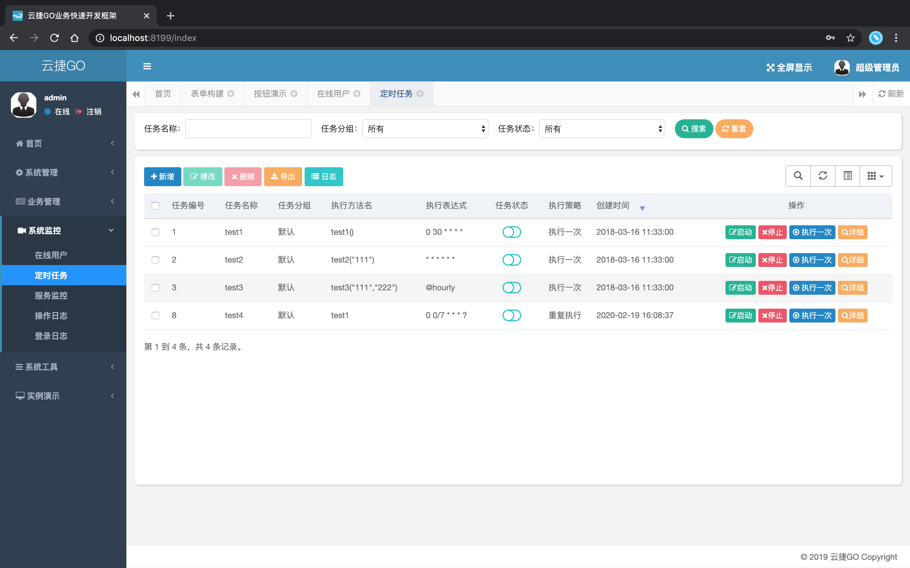910x568 pixels.
Task: Enter fullscreen via 全屏显示
Action: click(x=789, y=68)
